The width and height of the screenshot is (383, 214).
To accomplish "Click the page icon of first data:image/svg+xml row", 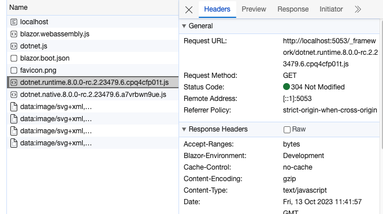I will 14,107.
